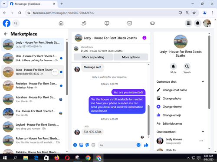Select Change theme option
The width and height of the screenshot is (217, 162).
pyautogui.click(x=172, y=107)
